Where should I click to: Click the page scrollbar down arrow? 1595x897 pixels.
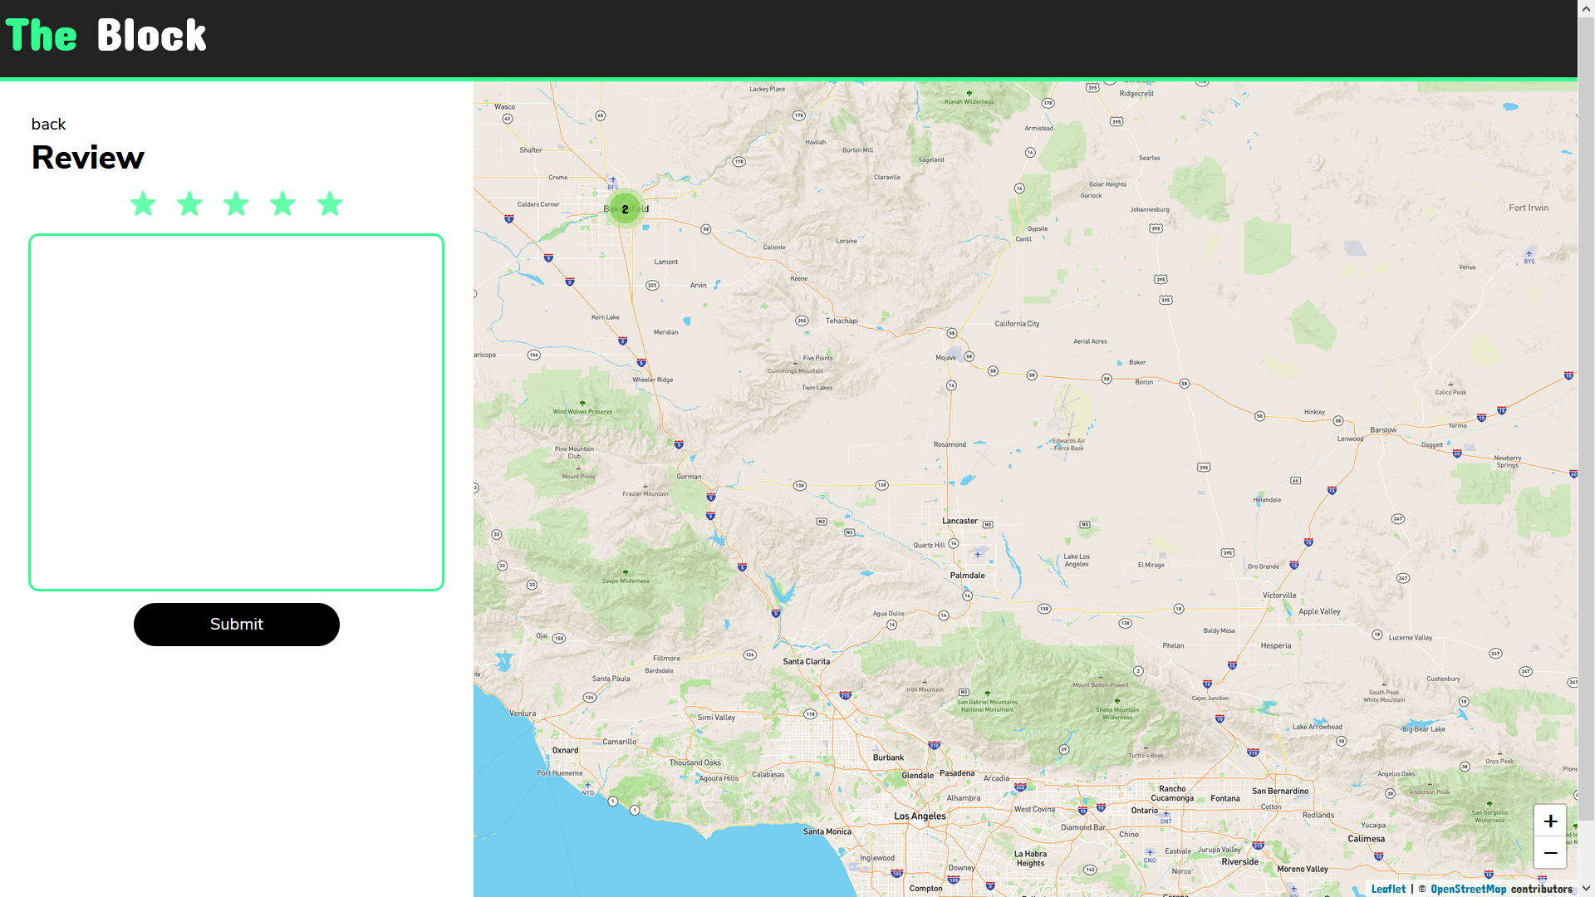[x=1586, y=889]
